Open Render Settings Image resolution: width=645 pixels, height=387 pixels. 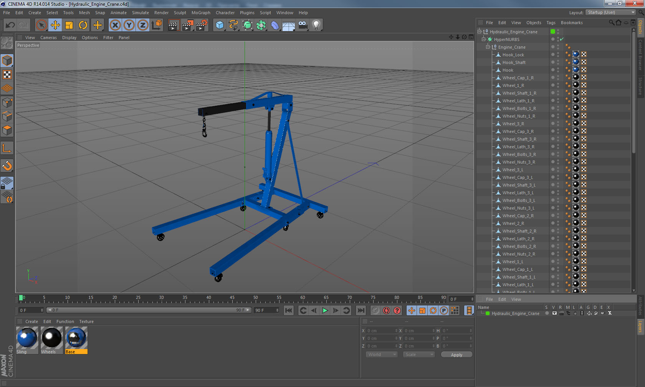[x=202, y=25]
